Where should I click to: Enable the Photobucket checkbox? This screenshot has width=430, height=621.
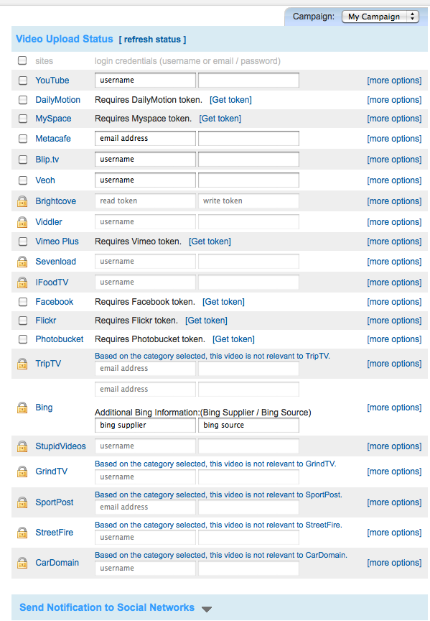23,339
